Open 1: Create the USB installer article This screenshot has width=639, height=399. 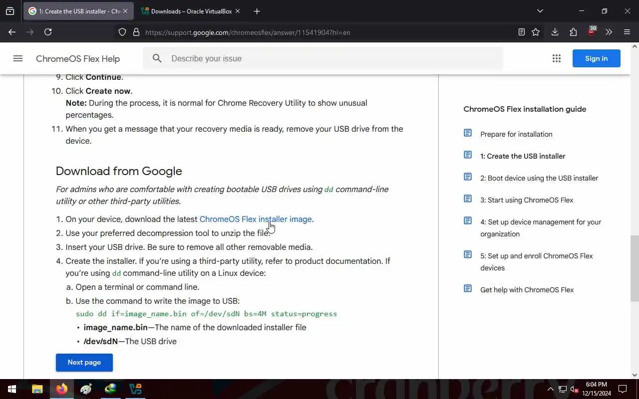pos(523,156)
